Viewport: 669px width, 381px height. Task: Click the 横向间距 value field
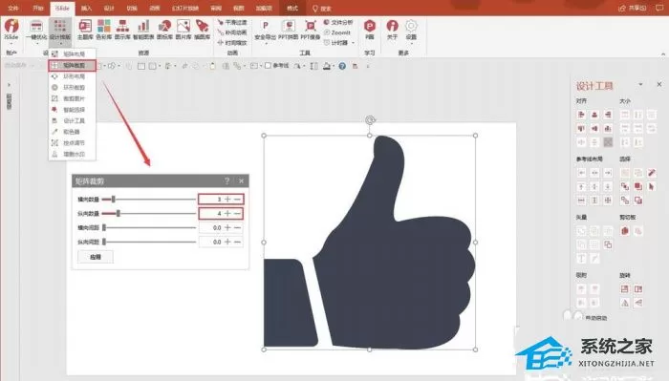(211, 227)
